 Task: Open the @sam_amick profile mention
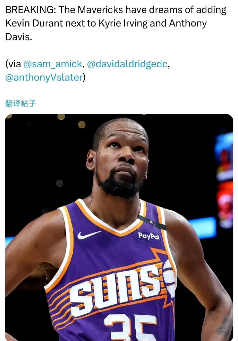tap(53, 64)
